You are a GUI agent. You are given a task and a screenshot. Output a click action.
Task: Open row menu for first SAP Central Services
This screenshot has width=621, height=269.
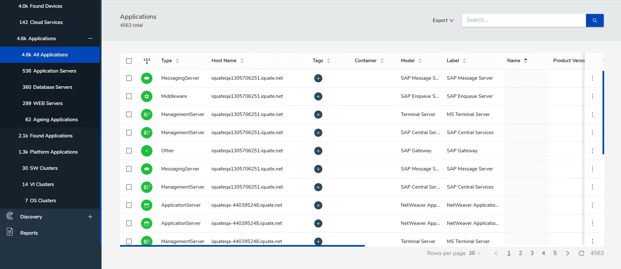pyautogui.click(x=592, y=133)
